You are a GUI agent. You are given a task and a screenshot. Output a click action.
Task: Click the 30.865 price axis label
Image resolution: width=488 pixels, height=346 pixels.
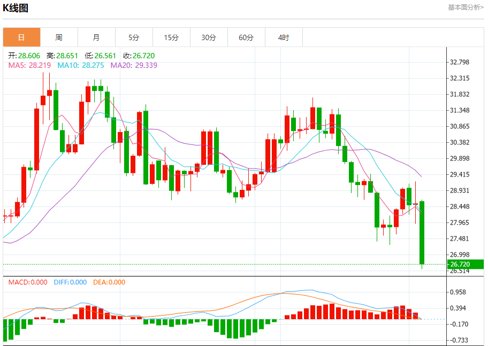460,126
